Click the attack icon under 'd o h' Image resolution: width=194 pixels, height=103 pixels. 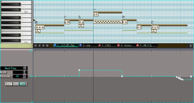(x=154, y=31)
